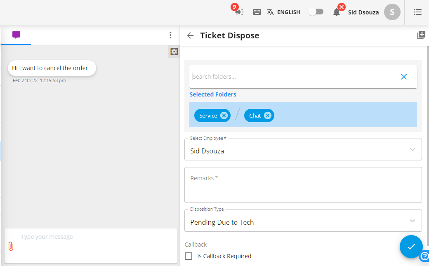
Task: Go back using the Ticket Dispose arrow
Action: [190, 35]
